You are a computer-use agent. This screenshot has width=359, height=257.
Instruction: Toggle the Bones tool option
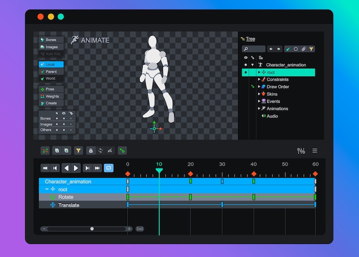click(x=51, y=40)
